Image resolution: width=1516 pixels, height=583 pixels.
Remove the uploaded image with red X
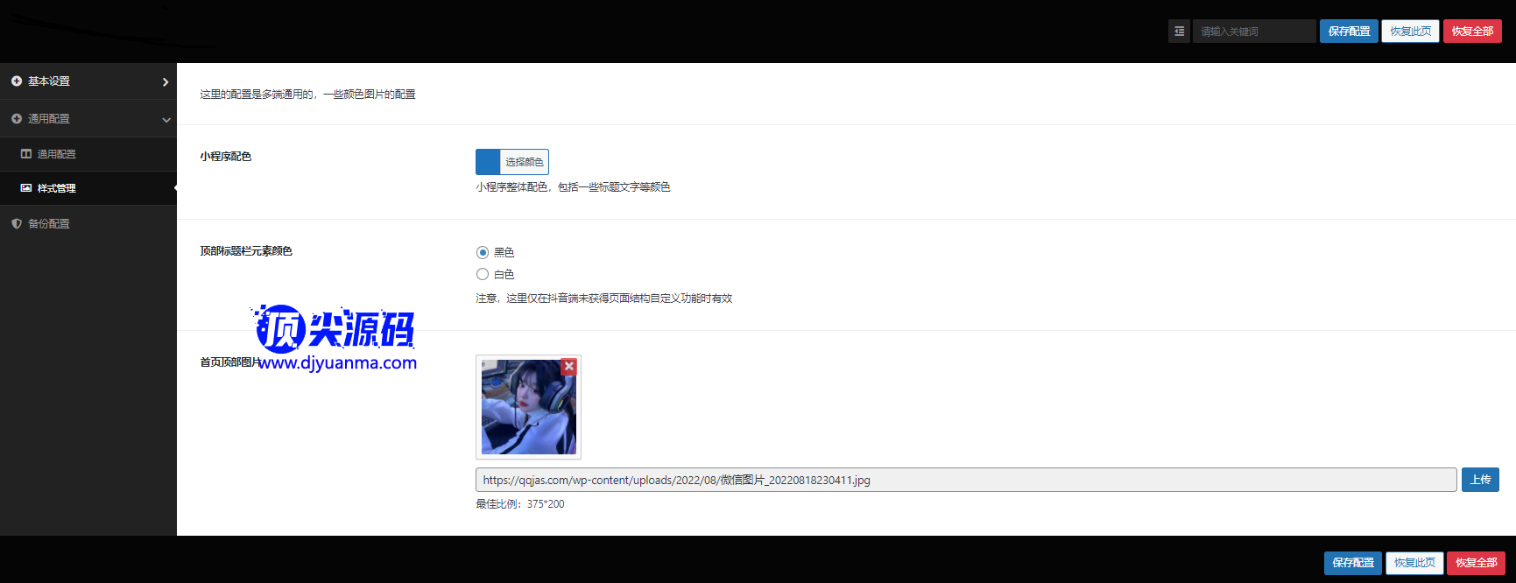pyautogui.click(x=569, y=367)
